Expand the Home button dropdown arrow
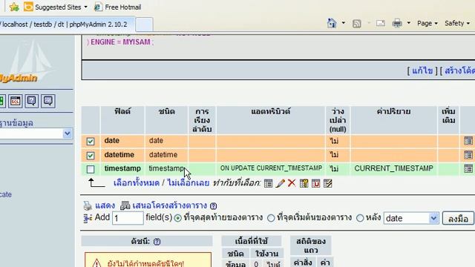Image resolution: width=475 pixels, height=267 pixels. tap(343, 23)
